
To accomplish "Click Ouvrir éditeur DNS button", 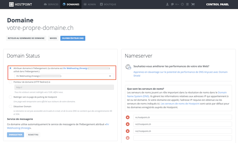I will (73, 38).
